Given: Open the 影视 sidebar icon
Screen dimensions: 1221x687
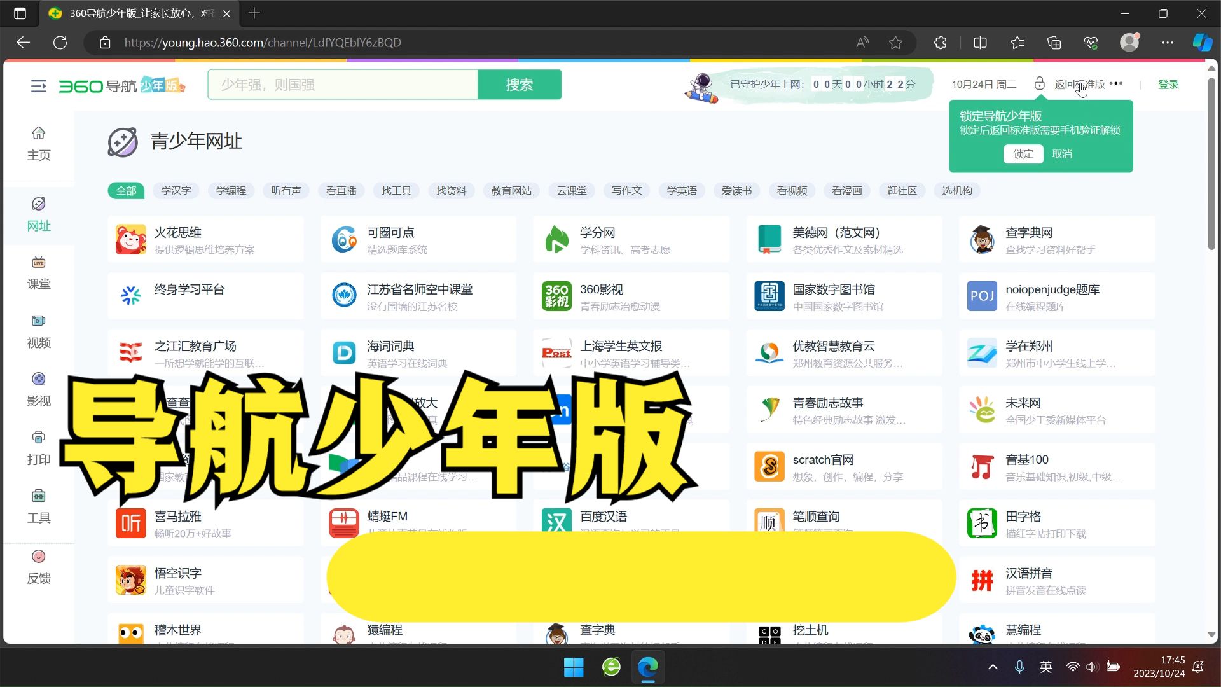Looking at the screenshot, I should [38, 380].
